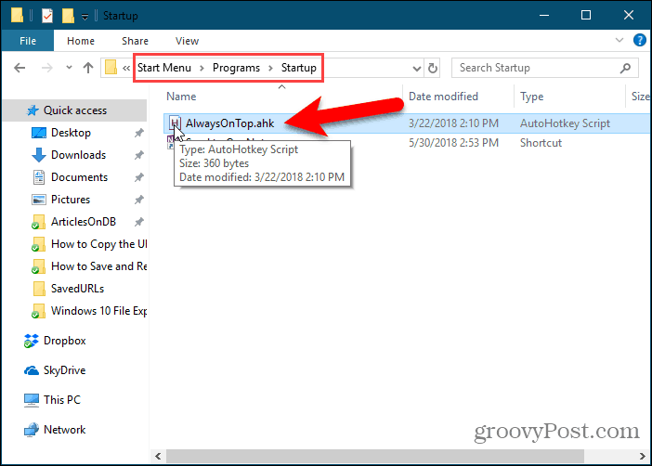Refresh the Startup folder
Viewport: 652px width, 466px height.
pos(433,68)
